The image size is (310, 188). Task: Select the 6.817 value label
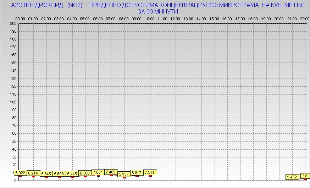137,173
